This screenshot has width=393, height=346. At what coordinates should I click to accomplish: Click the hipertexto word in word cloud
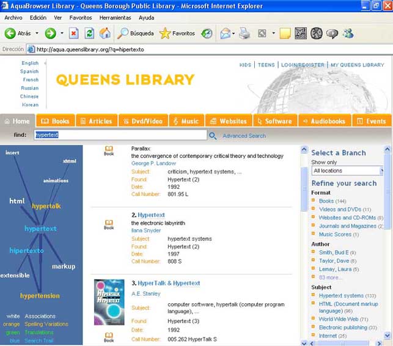pyautogui.click(x=26, y=251)
